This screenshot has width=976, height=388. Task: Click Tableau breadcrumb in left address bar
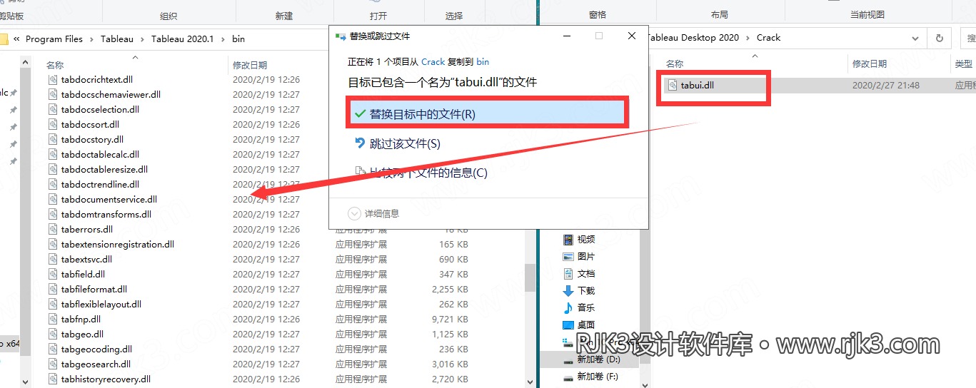[117, 39]
